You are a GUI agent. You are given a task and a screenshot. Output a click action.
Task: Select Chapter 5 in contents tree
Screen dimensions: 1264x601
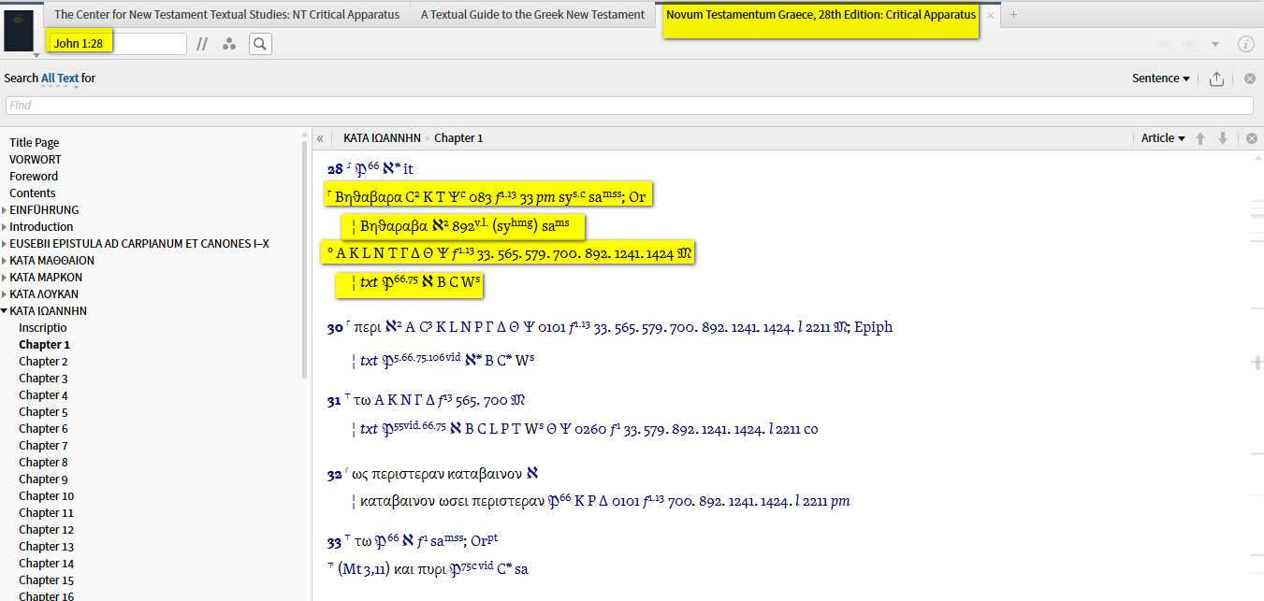(x=43, y=412)
